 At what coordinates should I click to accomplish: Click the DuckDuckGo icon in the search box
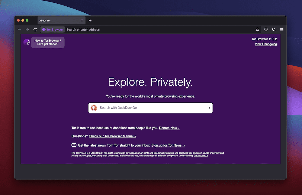(94, 108)
